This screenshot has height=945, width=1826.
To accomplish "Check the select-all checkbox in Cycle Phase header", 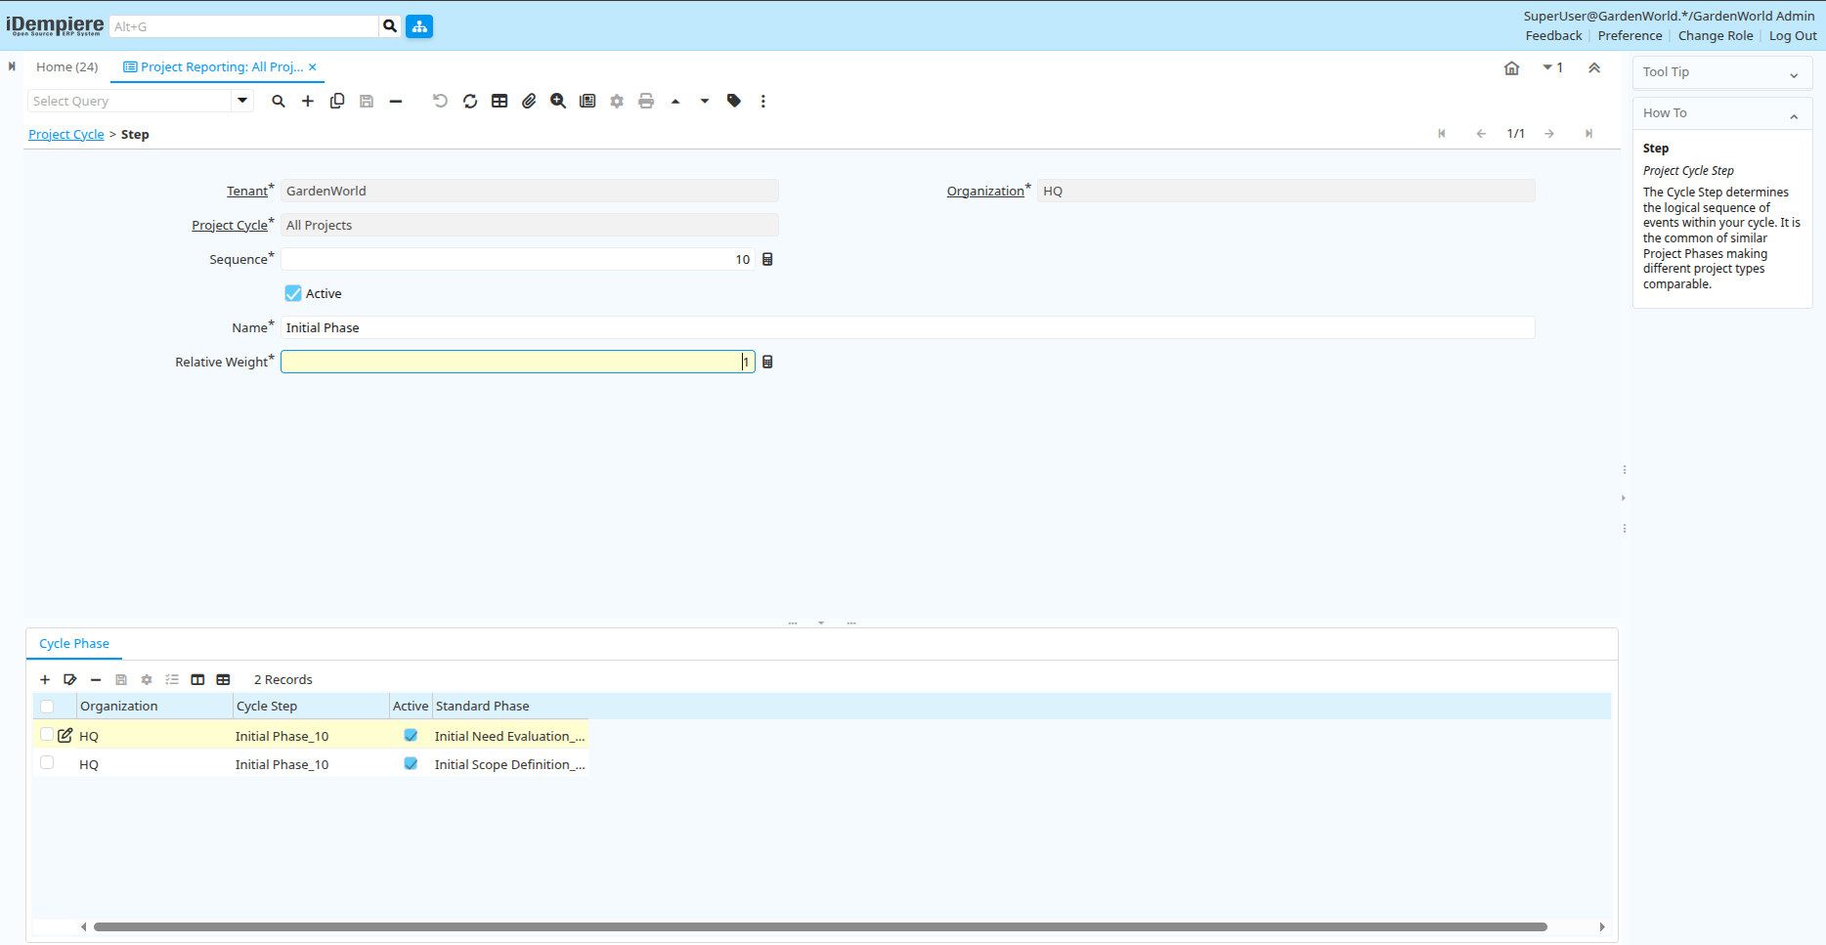I will pos(47,706).
